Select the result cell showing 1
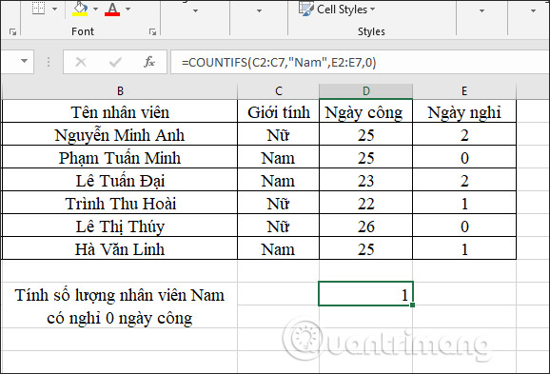The width and height of the screenshot is (550, 374). (x=365, y=294)
